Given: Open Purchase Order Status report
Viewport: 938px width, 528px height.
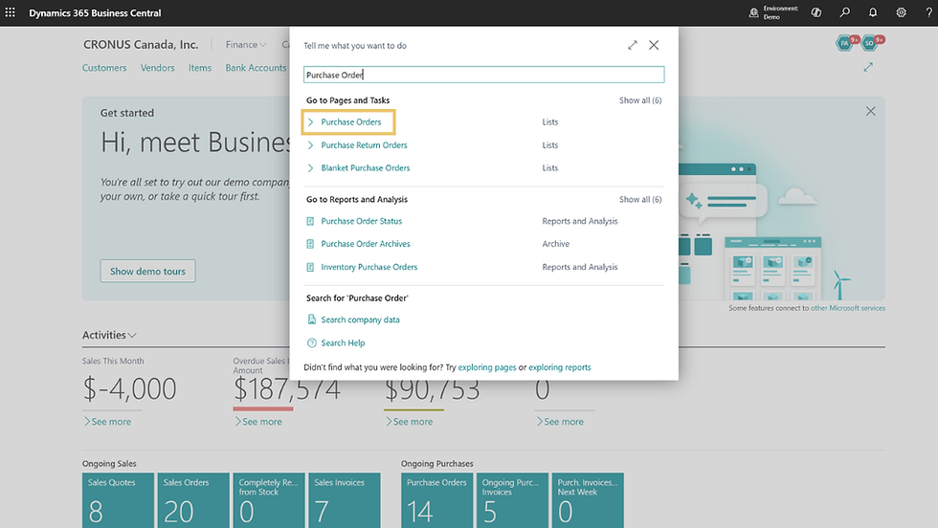Looking at the screenshot, I should [362, 221].
